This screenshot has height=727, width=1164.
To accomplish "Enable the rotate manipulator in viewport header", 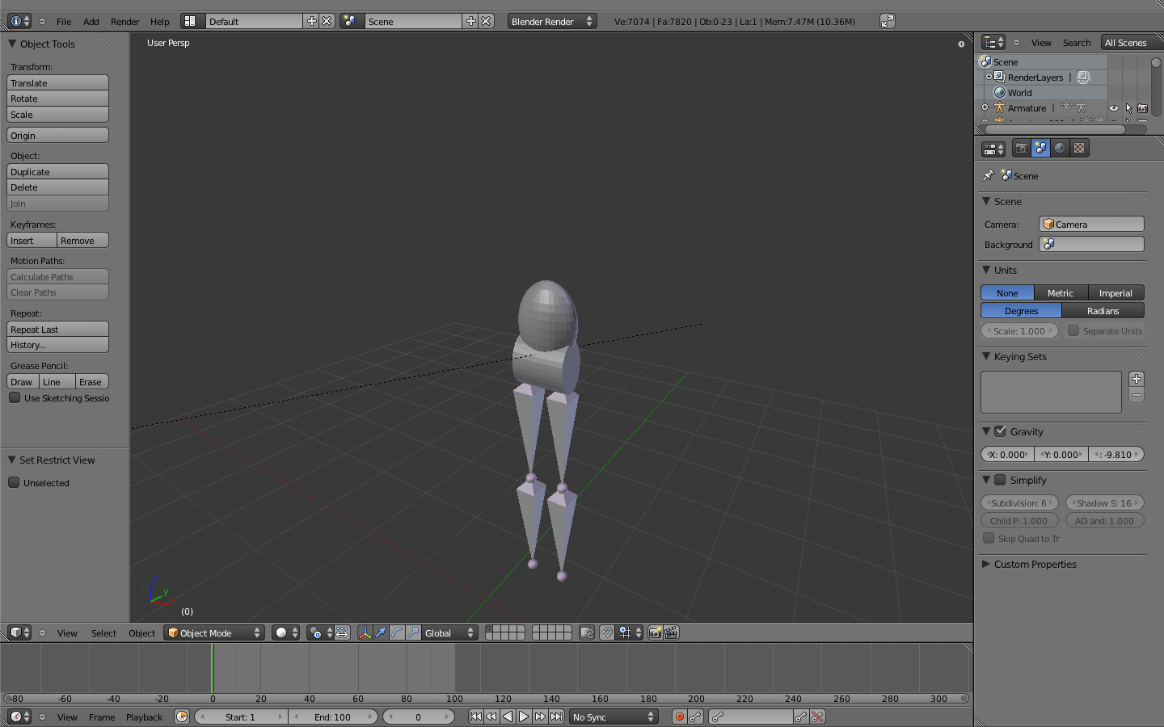I will click(396, 633).
